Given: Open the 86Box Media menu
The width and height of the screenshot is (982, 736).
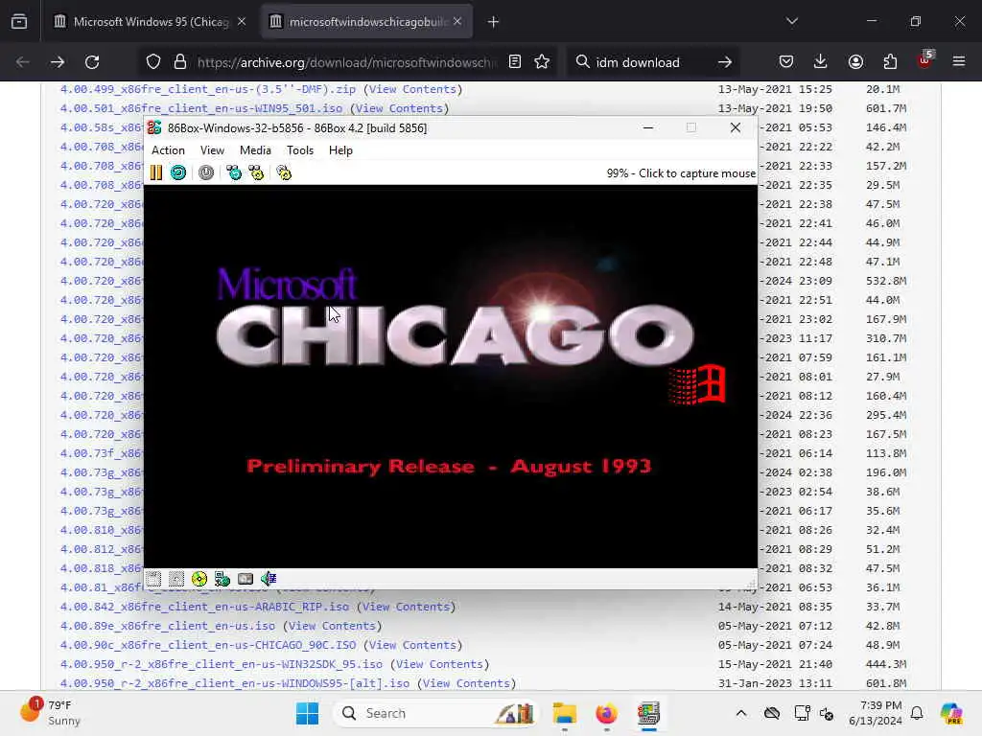Looking at the screenshot, I should click(255, 150).
